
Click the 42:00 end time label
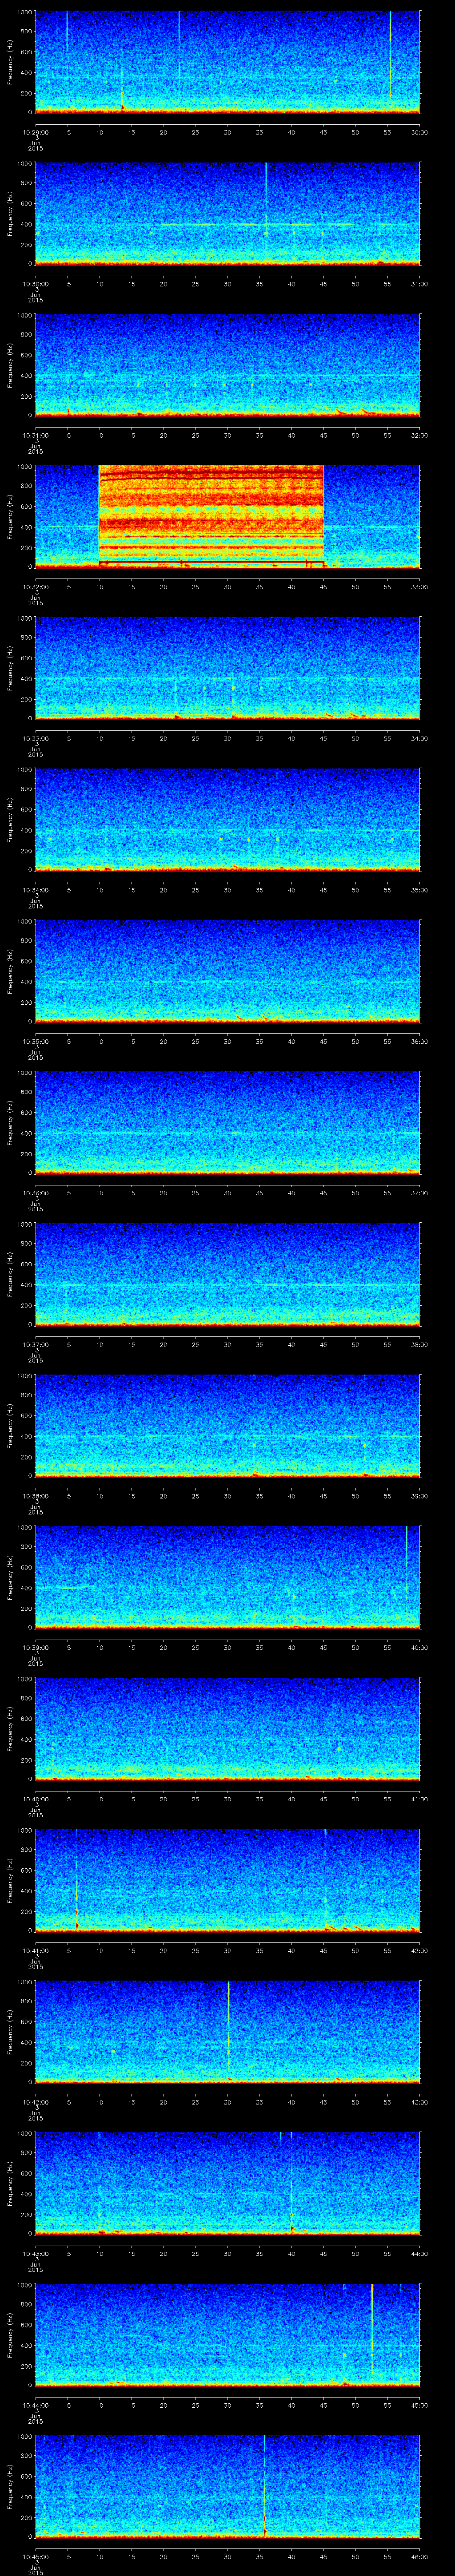pyautogui.click(x=419, y=1950)
